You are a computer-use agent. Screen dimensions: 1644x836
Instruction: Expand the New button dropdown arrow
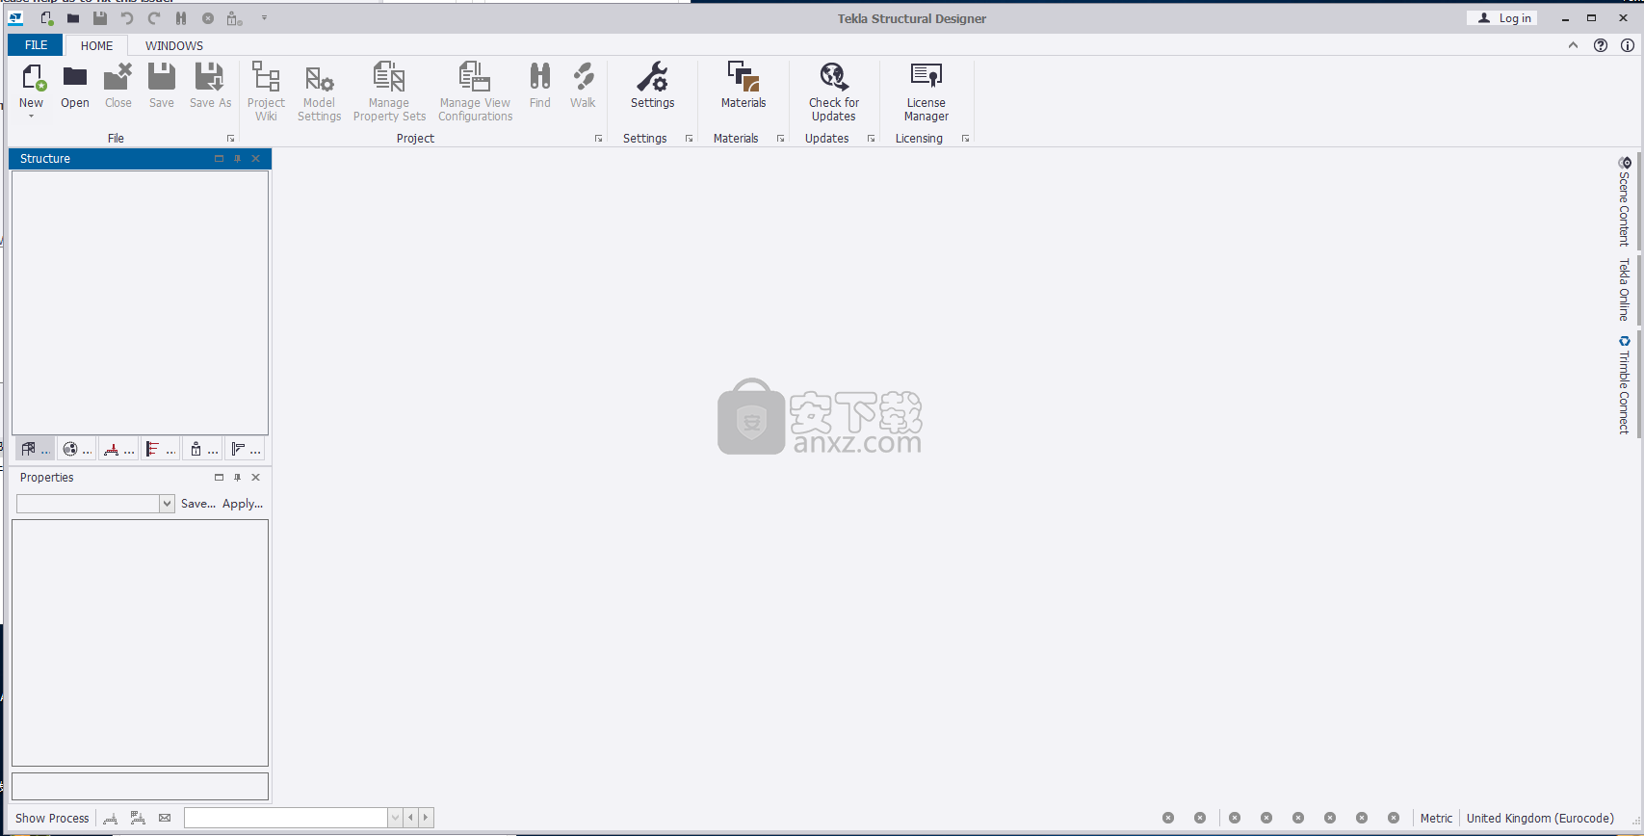[x=31, y=117]
